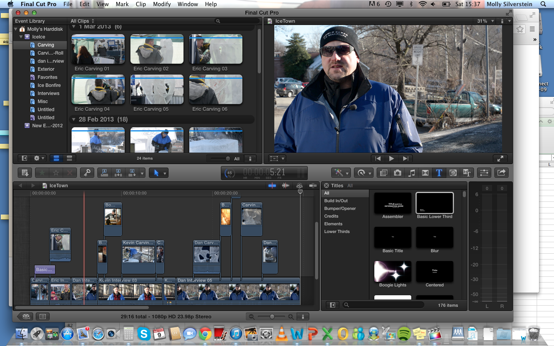Show the Themes browser icon
Image resolution: width=554 pixels, height=346 pixels.
pyautogui.click(x=467, y=173)
